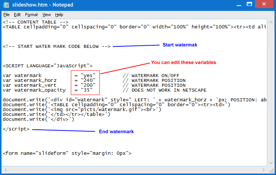The width and height of the screenshot is (276, 175).
Task: Click the vertical scrollbar up arrow
Action: tap(271, 22)
